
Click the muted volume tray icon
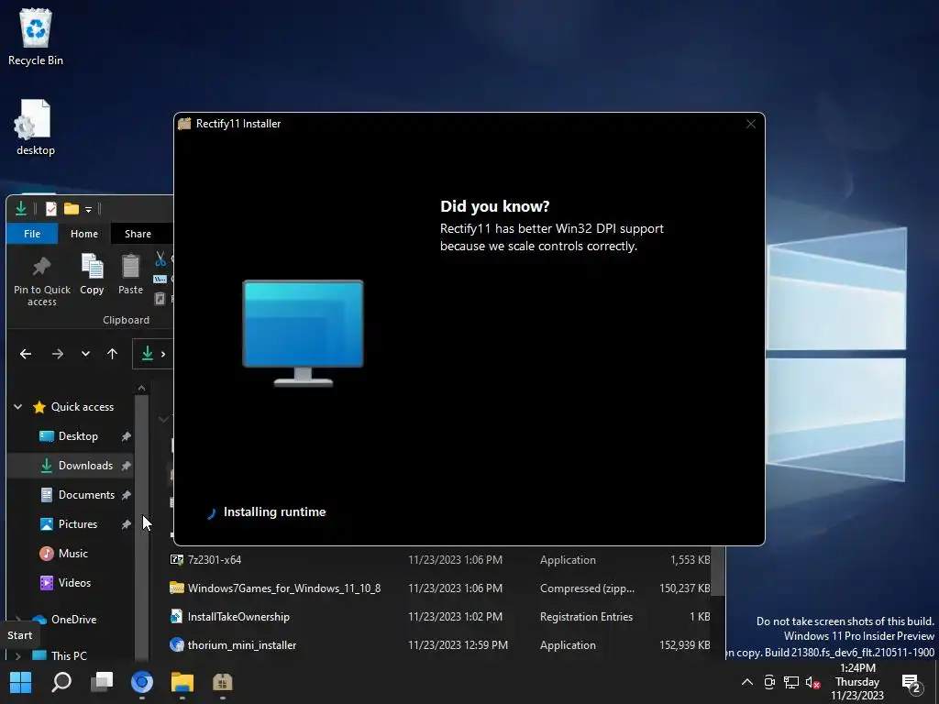tap(812, 682)
